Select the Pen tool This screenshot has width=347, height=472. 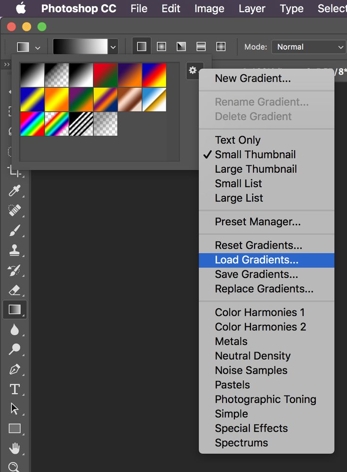click(x=15, y=369)
